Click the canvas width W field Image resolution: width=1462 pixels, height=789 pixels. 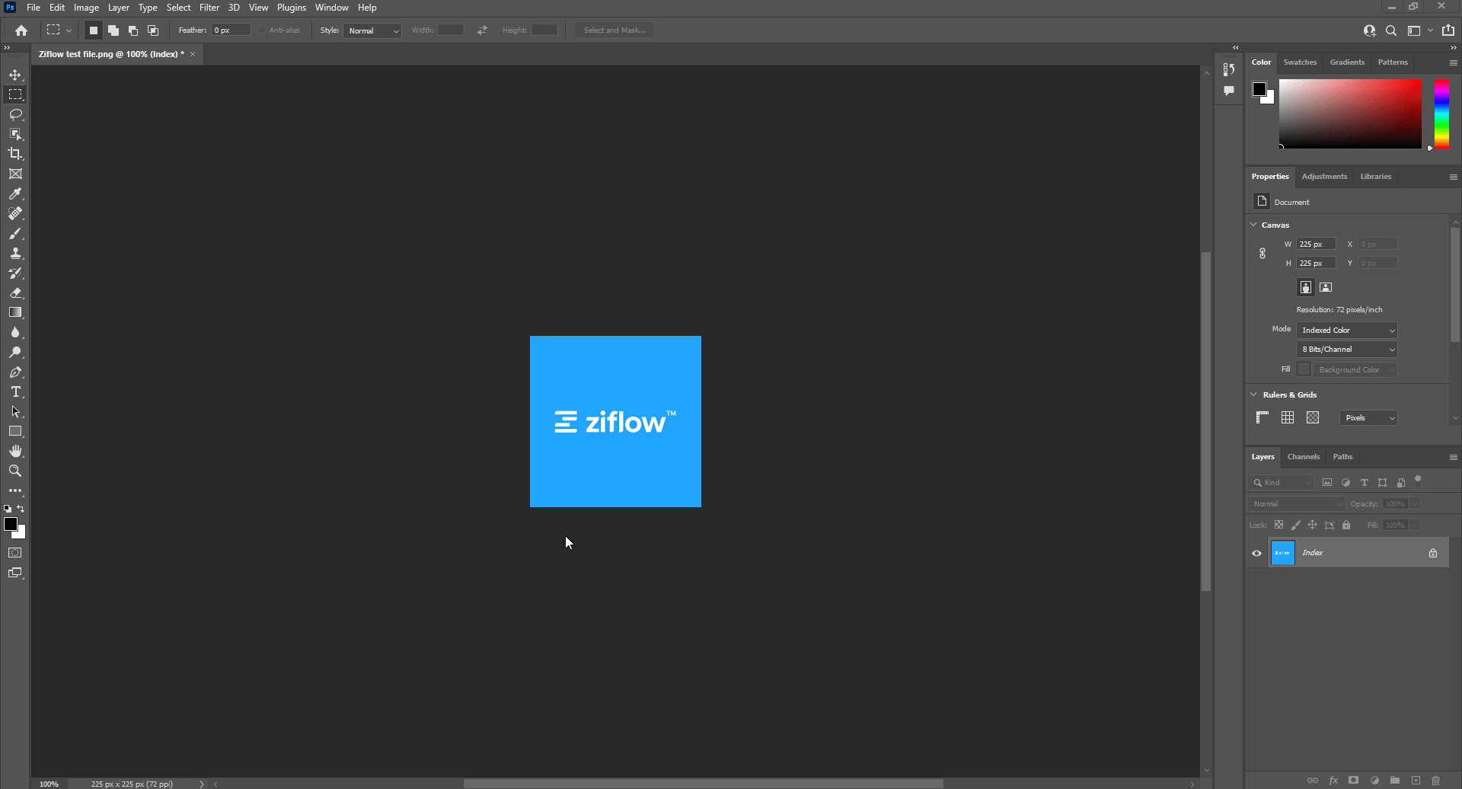click(1317, 244)
